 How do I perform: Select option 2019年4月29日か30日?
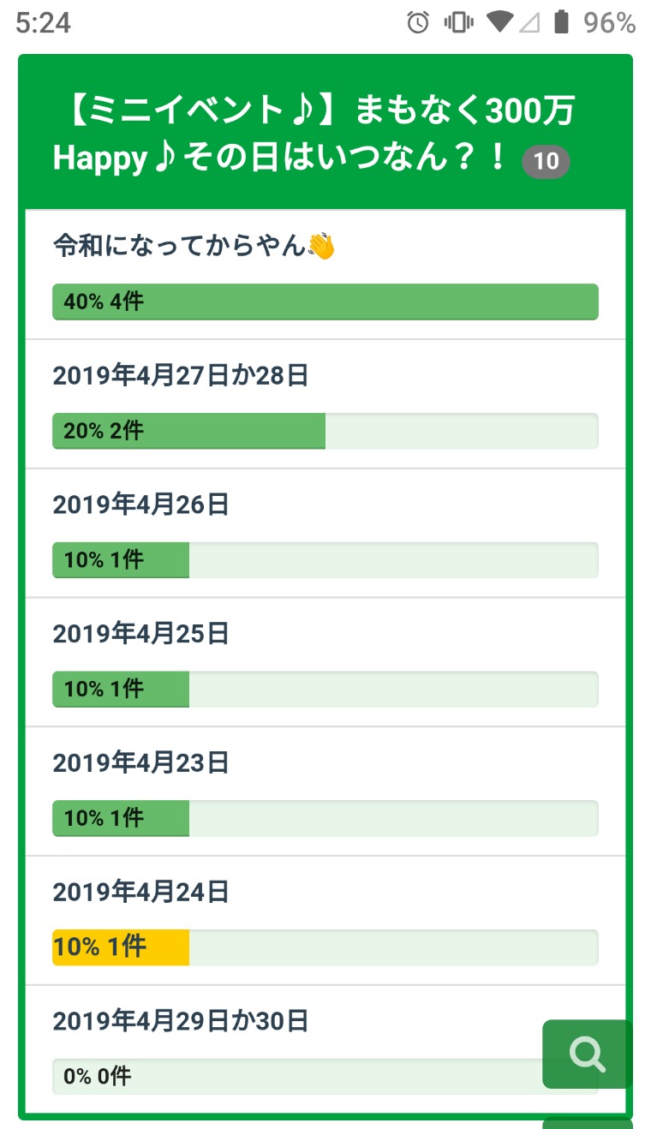[180, 1021]
